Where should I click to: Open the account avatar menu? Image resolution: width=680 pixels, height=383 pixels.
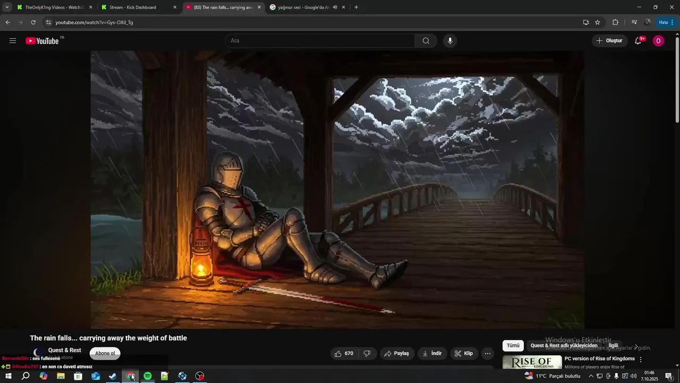(658, 41)
